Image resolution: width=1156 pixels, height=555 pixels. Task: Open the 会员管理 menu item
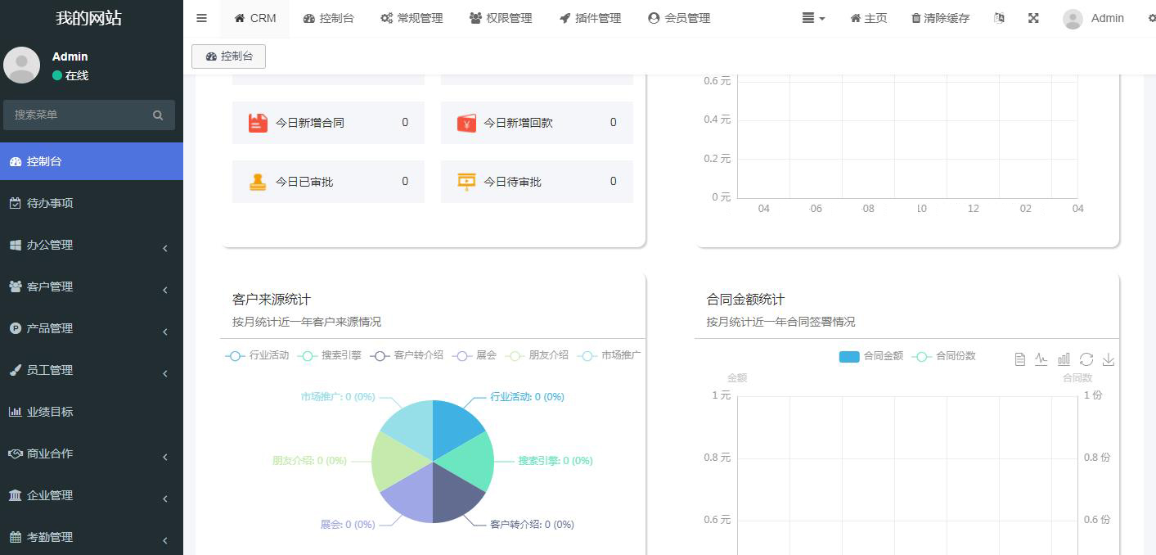(679, 18)
